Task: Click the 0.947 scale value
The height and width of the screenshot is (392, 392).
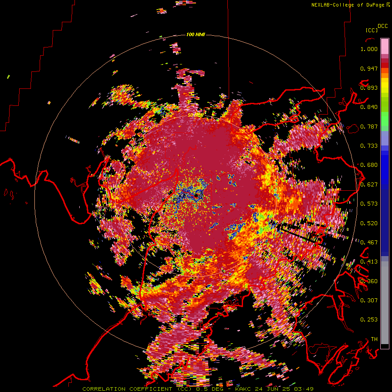Action: tap(369, 68)
